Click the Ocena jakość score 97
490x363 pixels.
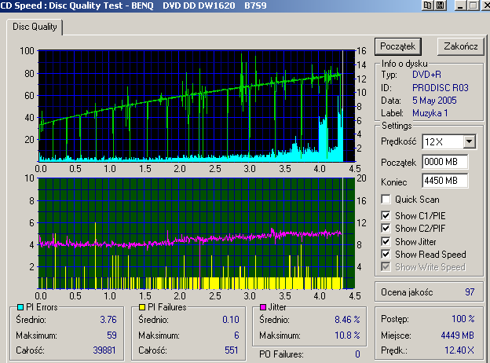coord(470,292)
